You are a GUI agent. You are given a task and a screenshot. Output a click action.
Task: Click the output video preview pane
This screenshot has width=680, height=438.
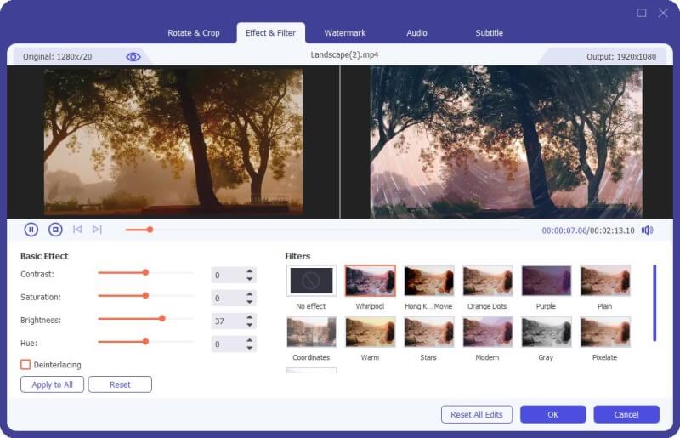tap(506, 142)
